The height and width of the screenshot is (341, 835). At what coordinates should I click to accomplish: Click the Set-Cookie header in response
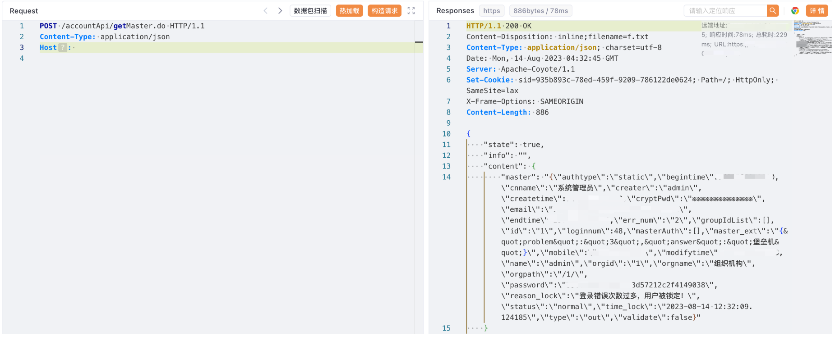[489, 80]
